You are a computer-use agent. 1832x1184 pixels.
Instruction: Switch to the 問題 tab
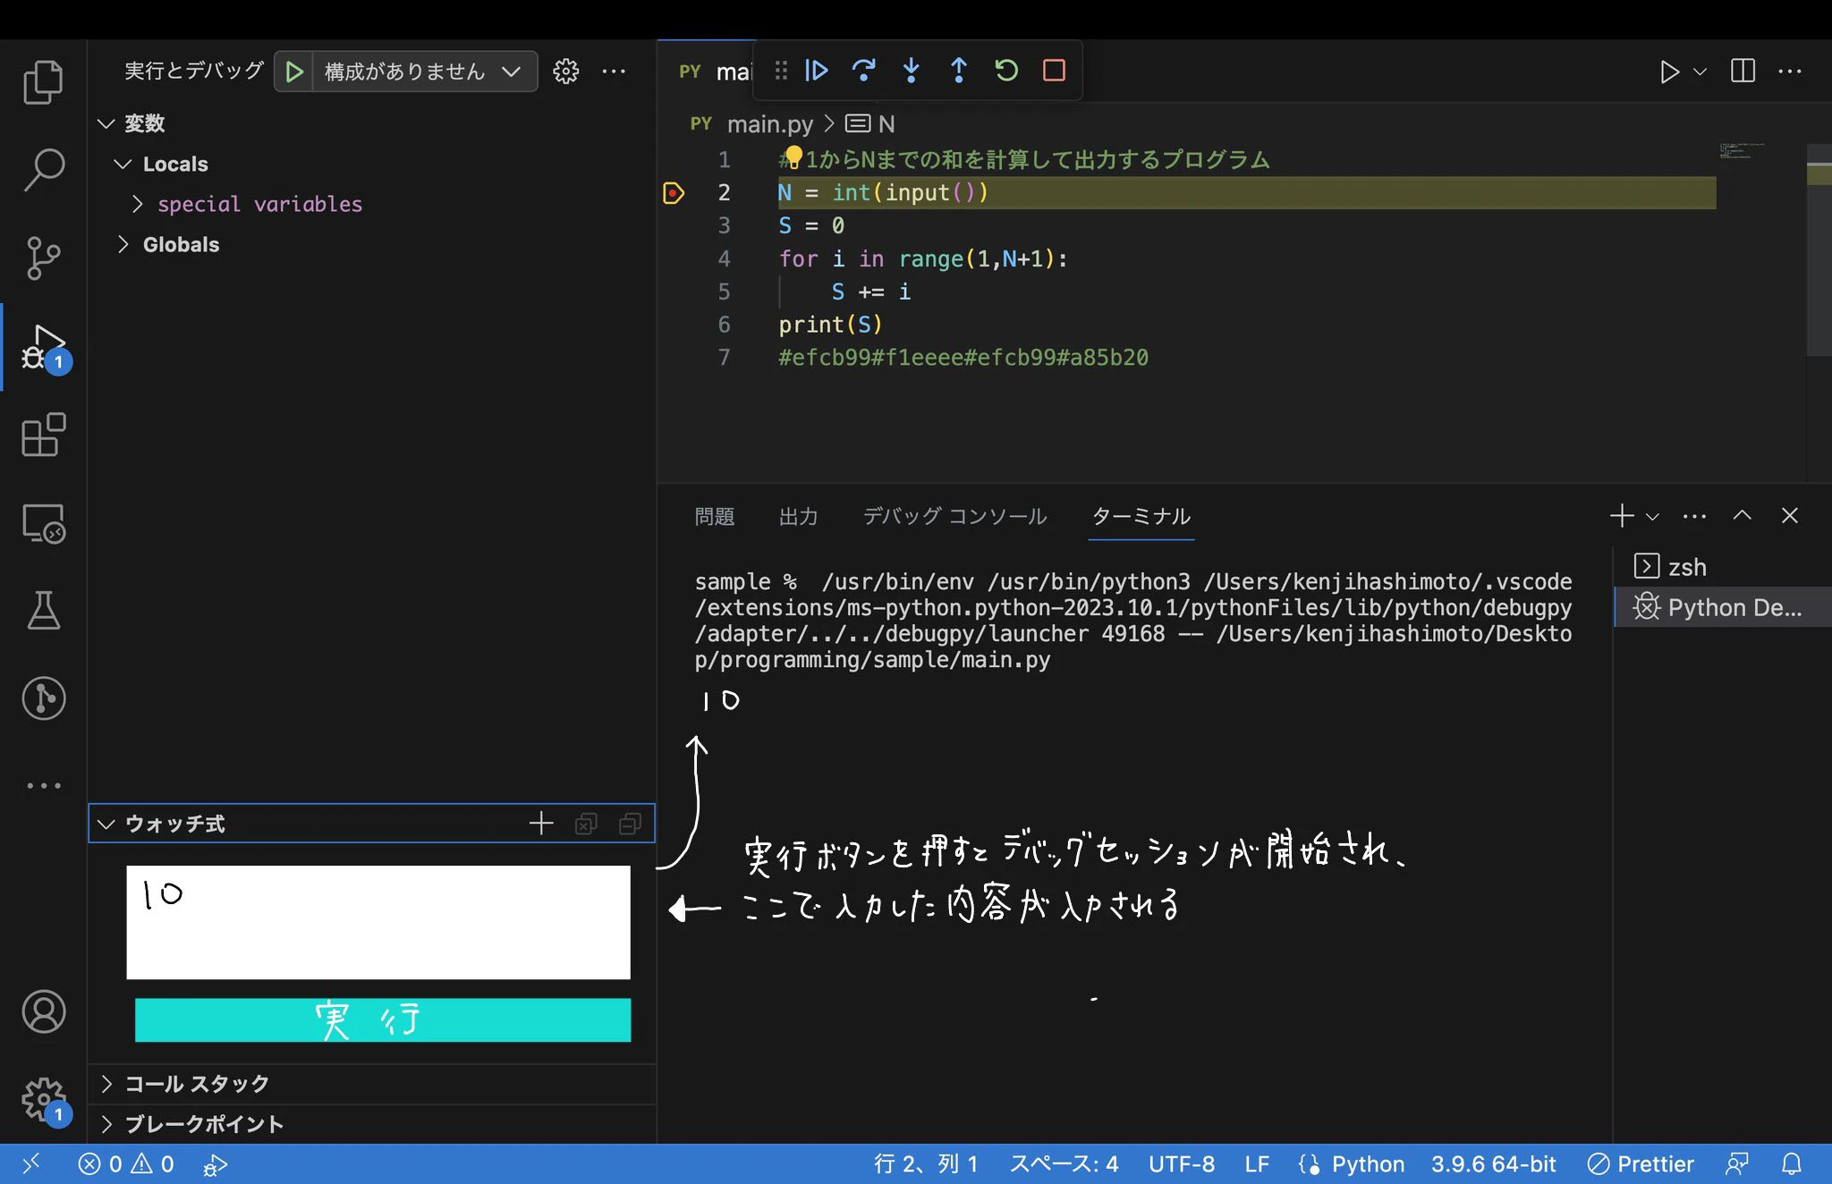click(x=714, y=516)
